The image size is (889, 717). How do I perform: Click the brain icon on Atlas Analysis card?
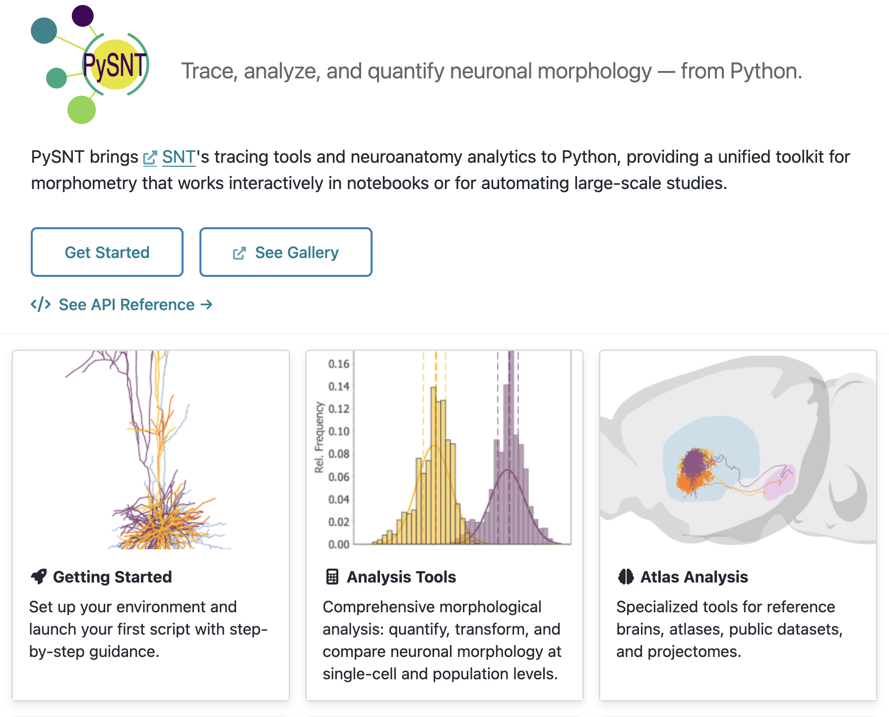coord(626,576)
